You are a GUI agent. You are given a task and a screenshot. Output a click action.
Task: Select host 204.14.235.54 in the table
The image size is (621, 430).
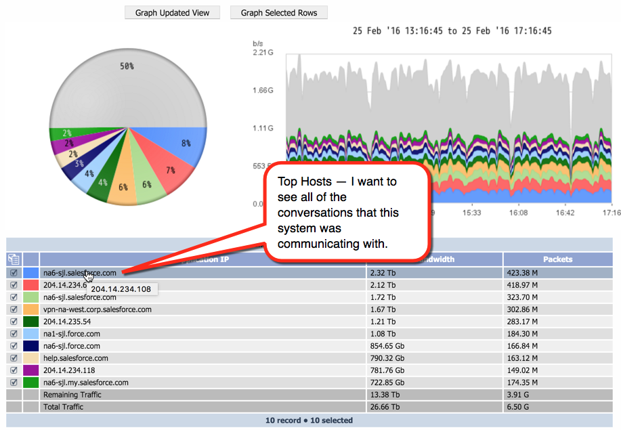67,322
